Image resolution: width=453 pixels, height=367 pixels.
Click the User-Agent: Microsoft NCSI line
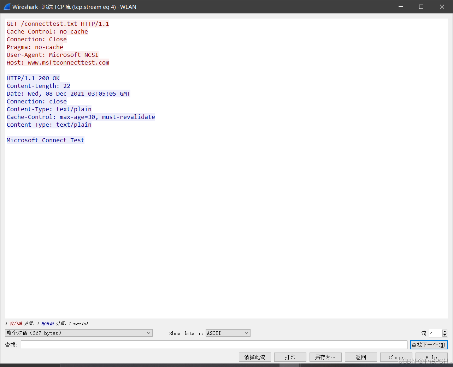click(53, 55)
